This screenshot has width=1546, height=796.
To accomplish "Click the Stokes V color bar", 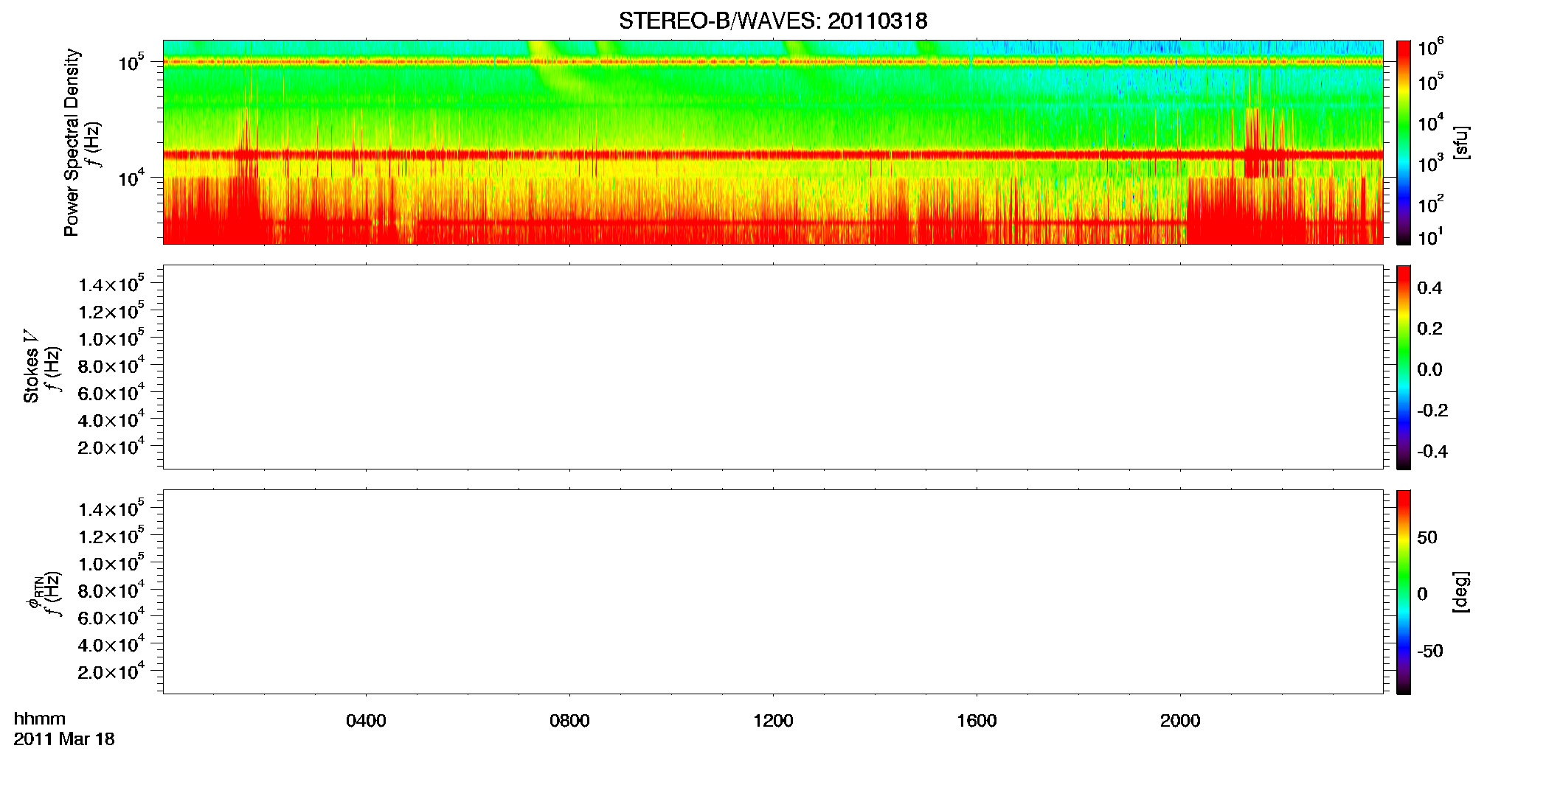I will (1403, 367).
